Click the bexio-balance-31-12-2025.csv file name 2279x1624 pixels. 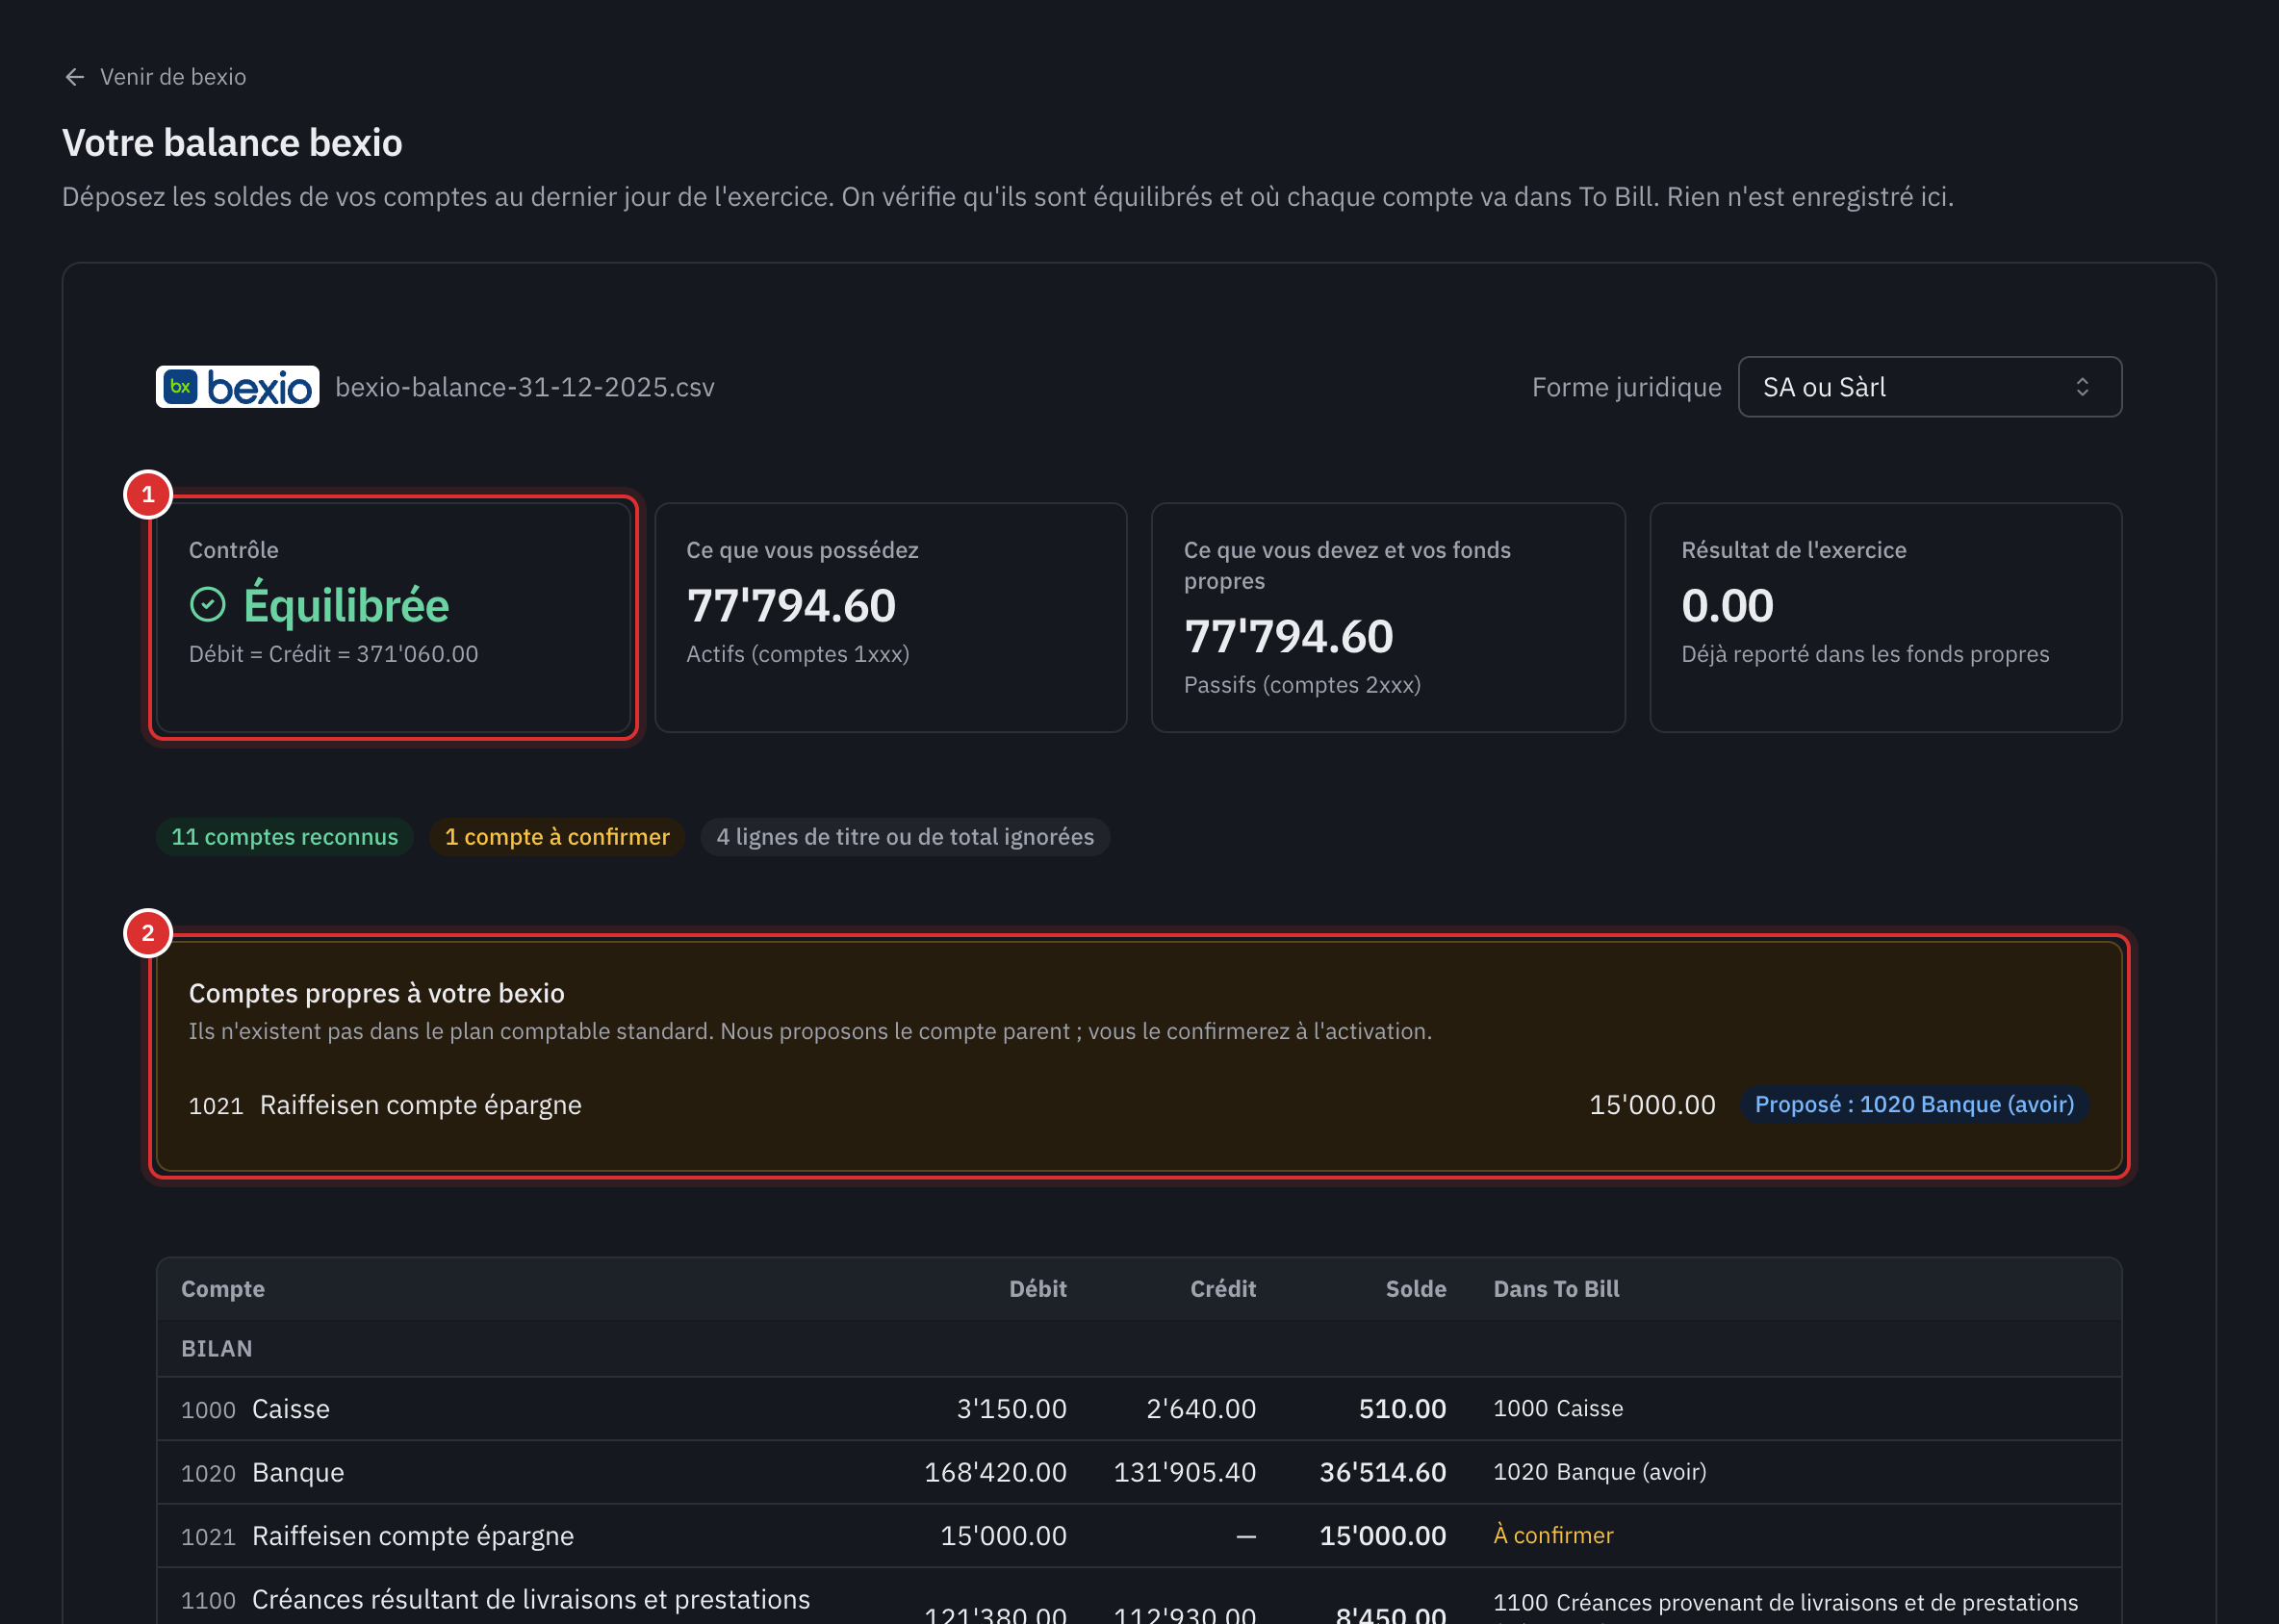pyautogui.click(x=525, y=387)
